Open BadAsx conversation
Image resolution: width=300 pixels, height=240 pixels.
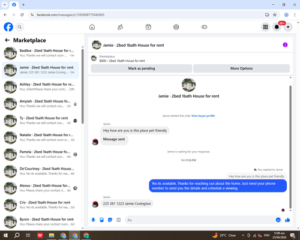41,53
